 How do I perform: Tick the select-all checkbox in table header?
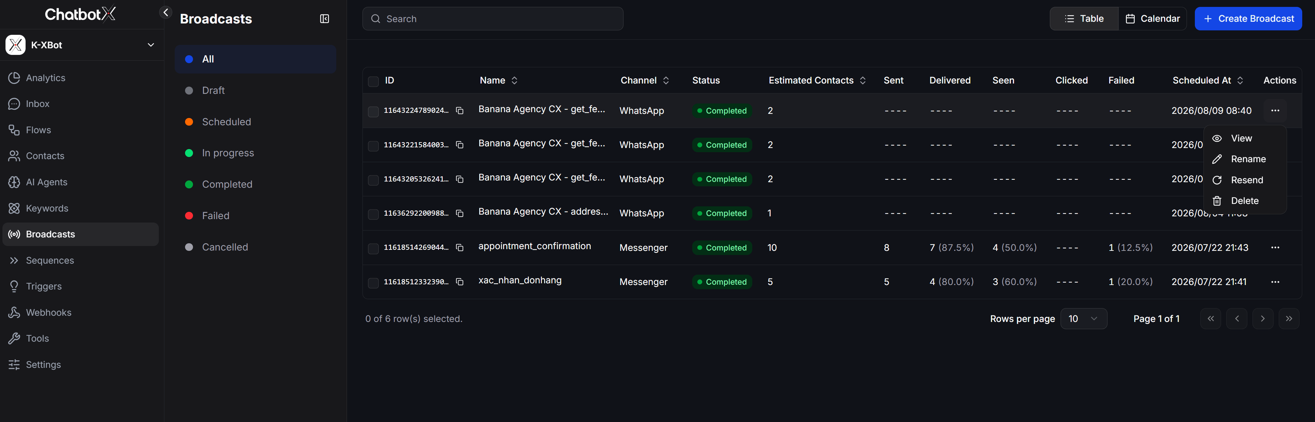click(373, 81)
